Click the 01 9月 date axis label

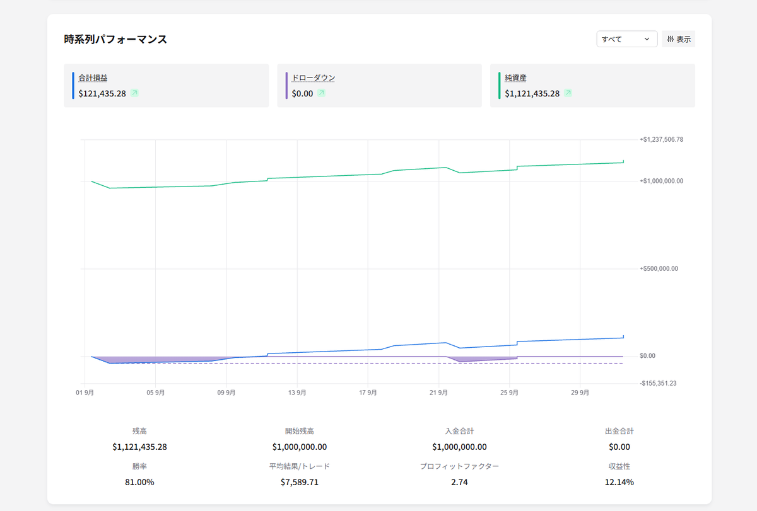(85, 393)
